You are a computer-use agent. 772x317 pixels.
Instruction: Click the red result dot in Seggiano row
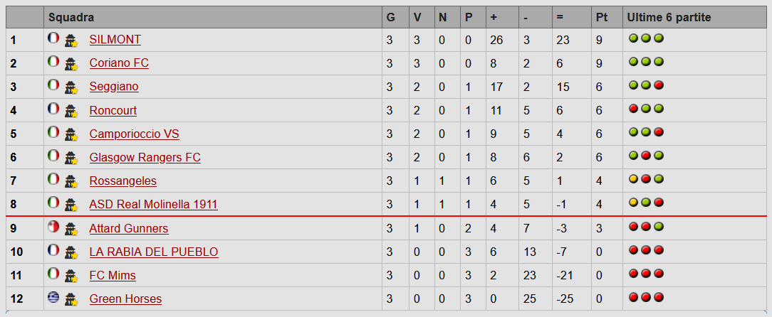(x=659, y=85)
